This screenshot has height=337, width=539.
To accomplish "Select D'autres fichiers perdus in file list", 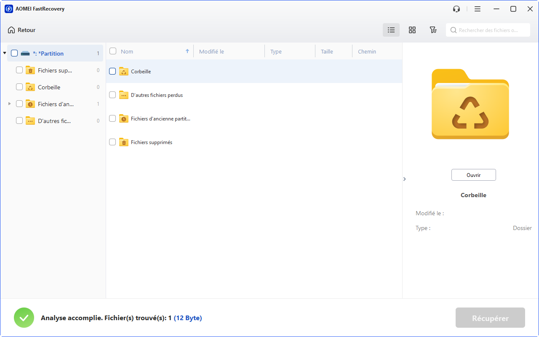I will (x=157, y=95).
